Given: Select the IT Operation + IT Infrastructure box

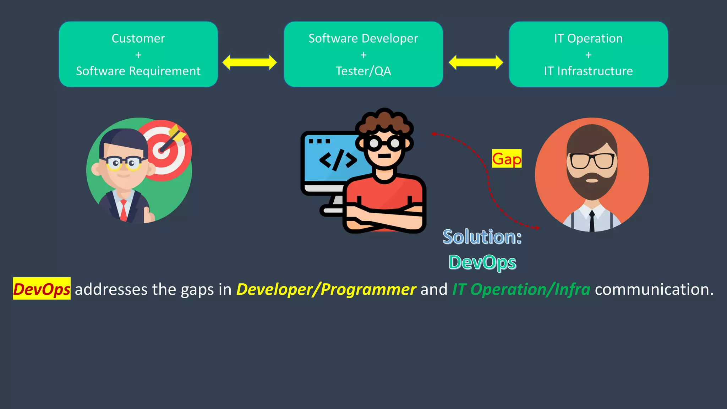Looking at the screenshot, I should coord(589,54).
